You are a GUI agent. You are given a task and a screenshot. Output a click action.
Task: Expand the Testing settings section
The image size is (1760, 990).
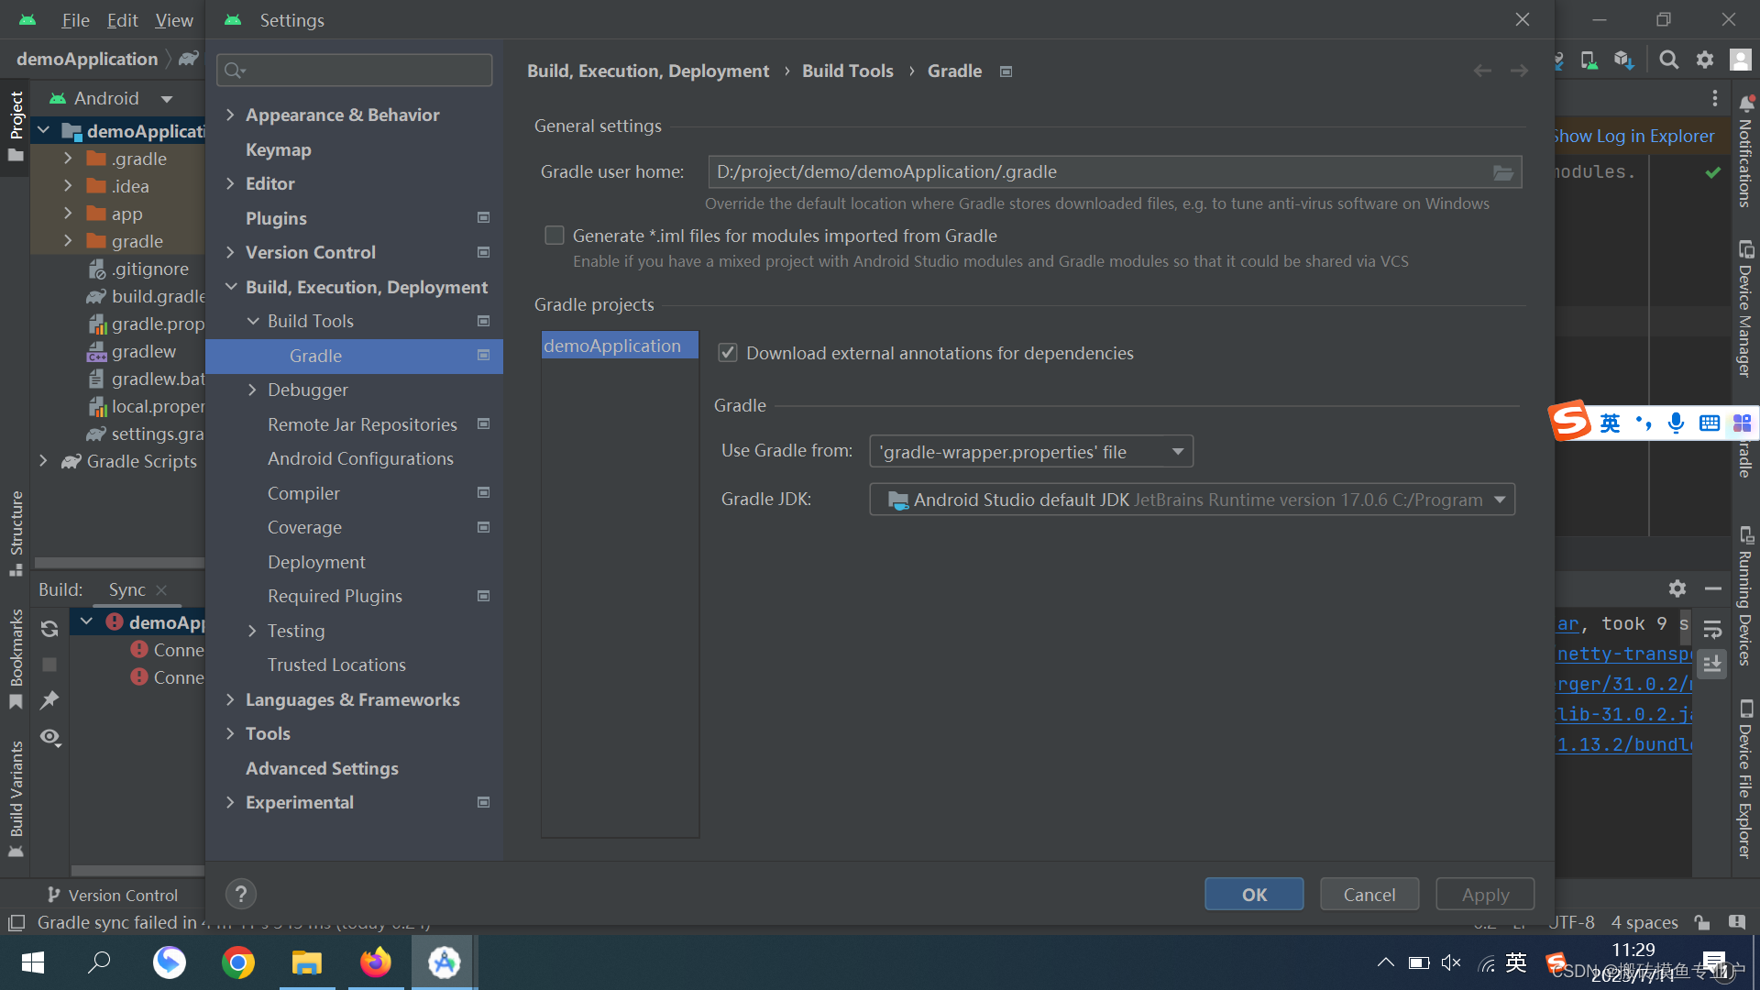tap(254, 631)
